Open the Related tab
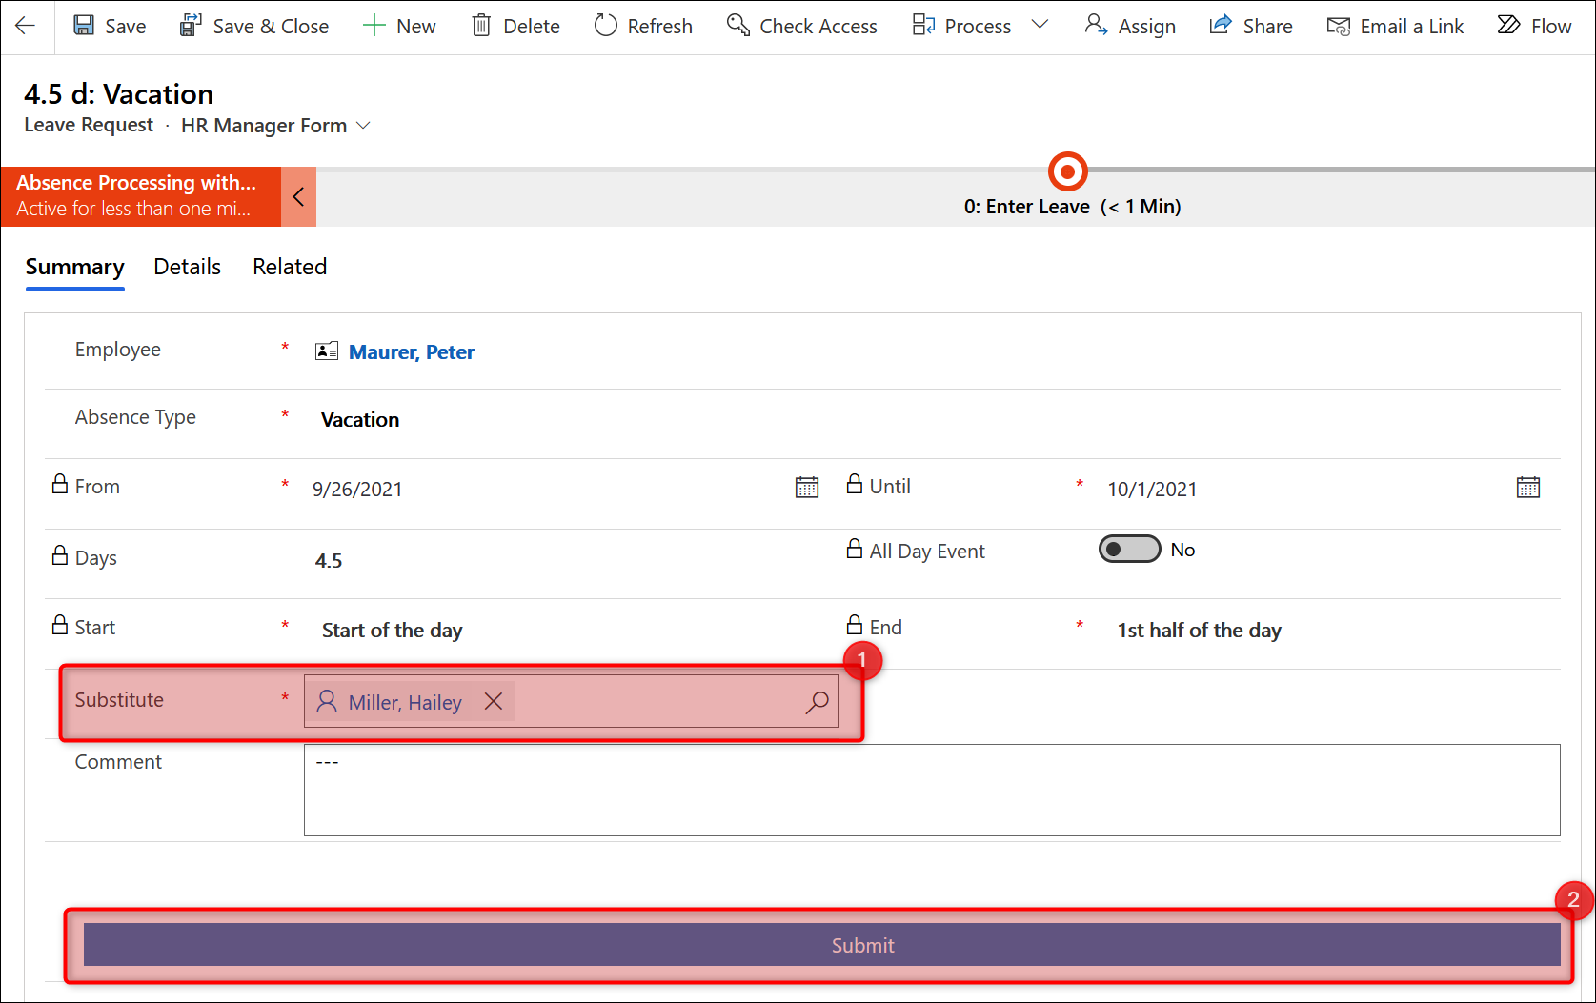This screenshot has width=1596, height=1003. [x=290, y=267]
